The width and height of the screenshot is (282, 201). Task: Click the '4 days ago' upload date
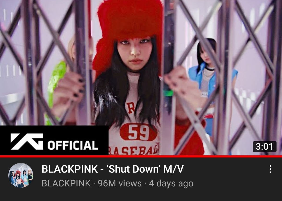point(171,183)
